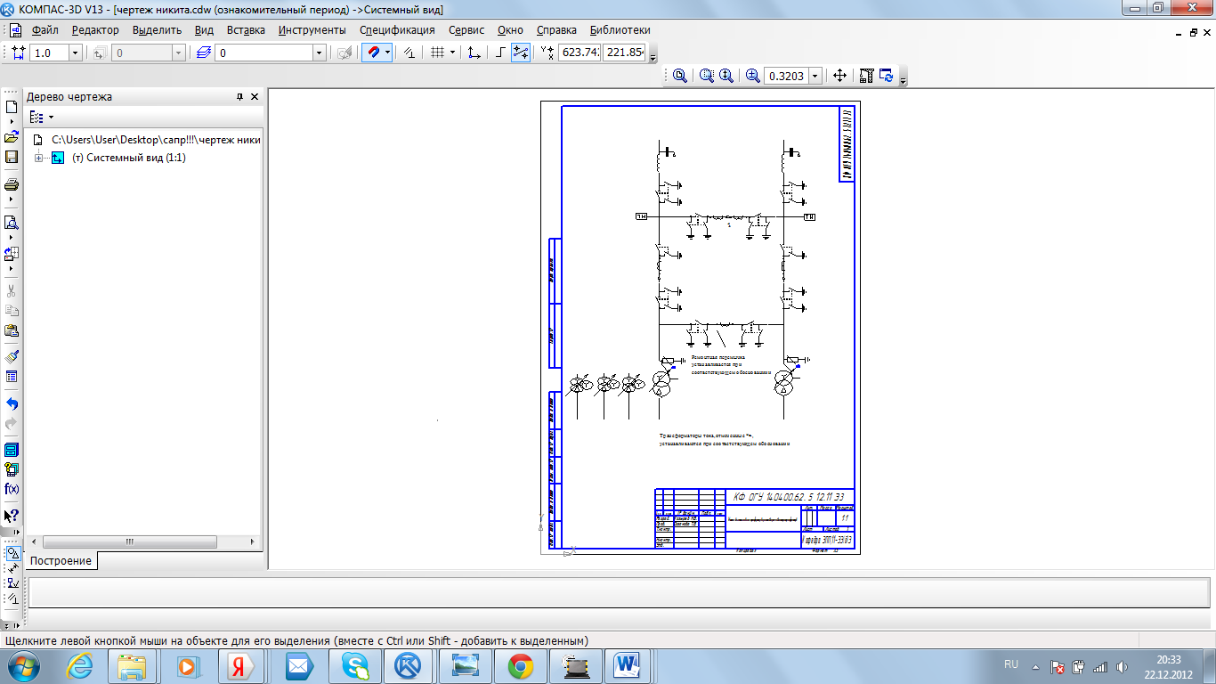Open the layer number 0 dropdown
Image resolution: width=1216 pixels, height=684 pixels.
coord(319,53)
